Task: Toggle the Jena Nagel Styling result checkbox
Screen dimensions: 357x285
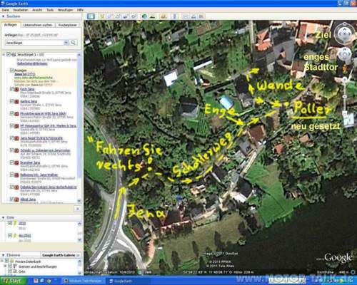Action: [x=11, y=138]
